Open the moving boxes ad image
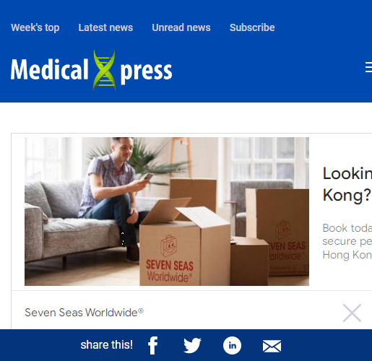Viewport: 372px width, 361px height. [x=167, y=212]
